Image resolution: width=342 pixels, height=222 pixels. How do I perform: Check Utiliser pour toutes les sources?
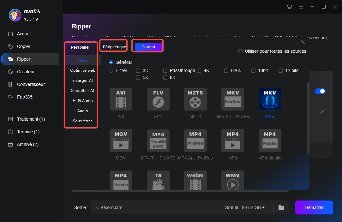point(240,51)
